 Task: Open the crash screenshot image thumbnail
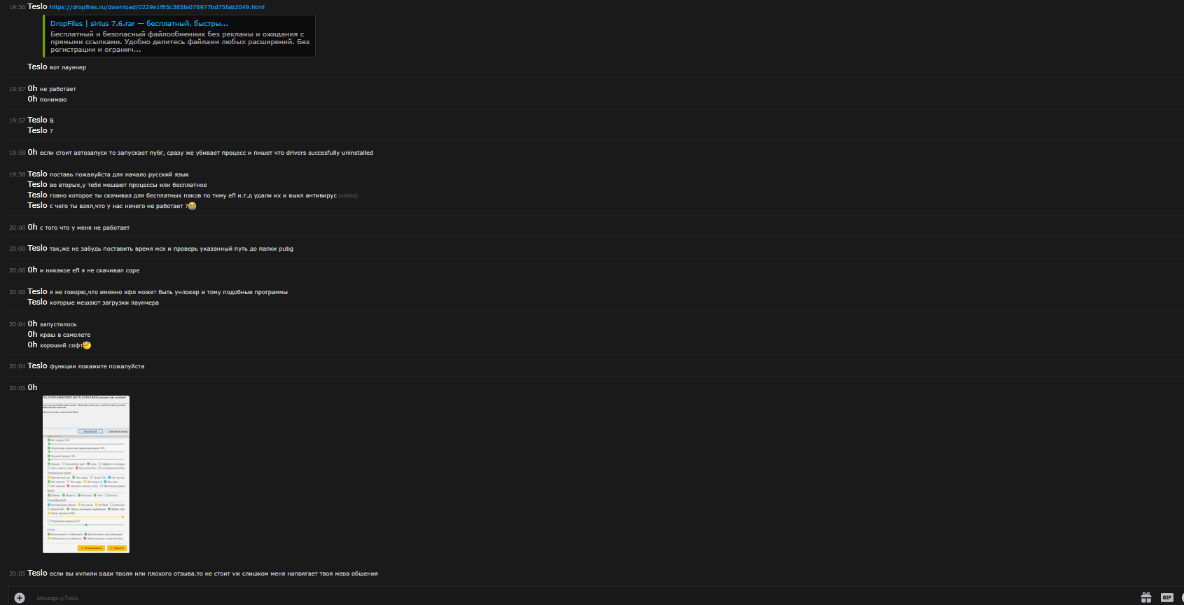(x=86, y=474)
